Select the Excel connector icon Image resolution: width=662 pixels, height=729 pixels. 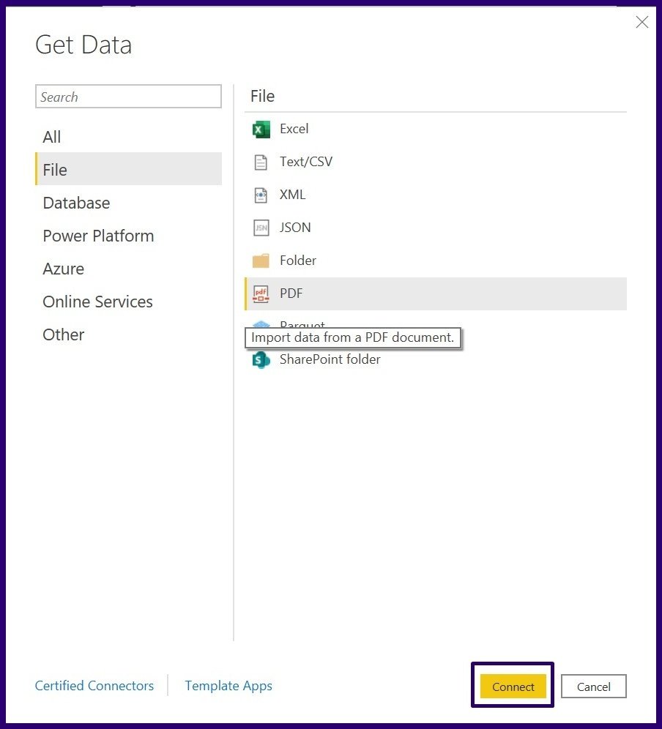(261, 130)
